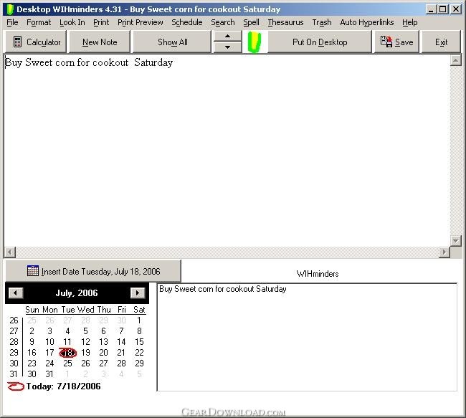Select the note 'Buy Sweet corn for cookout Saturday' in list

click(223, 289)
